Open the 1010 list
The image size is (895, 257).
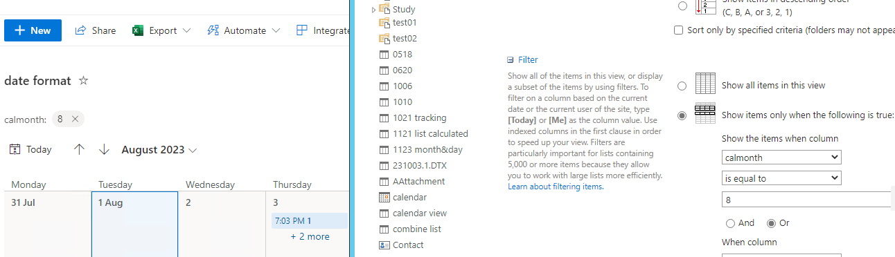402,102
